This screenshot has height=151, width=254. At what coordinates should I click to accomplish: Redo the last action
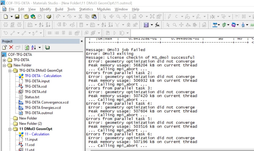[x=69, y=16]
